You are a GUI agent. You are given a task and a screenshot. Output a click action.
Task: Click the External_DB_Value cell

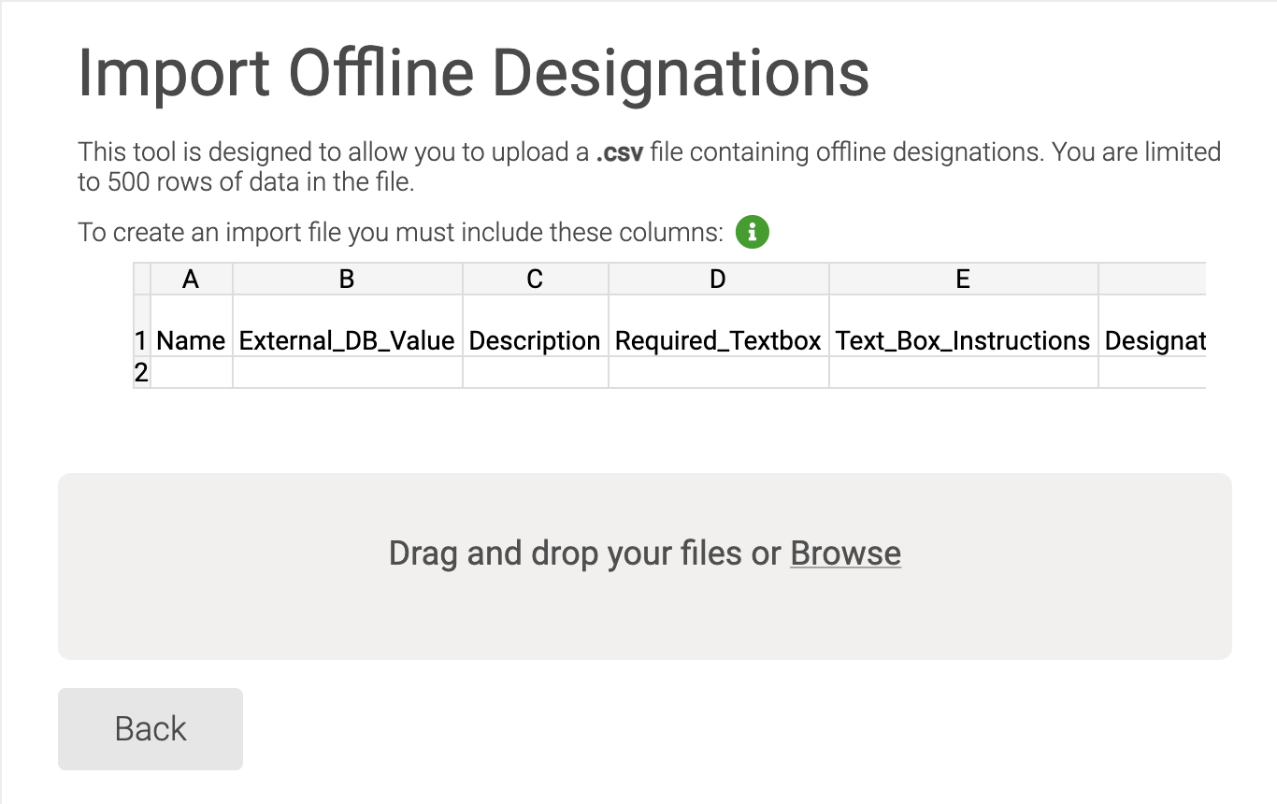[347, 340]
